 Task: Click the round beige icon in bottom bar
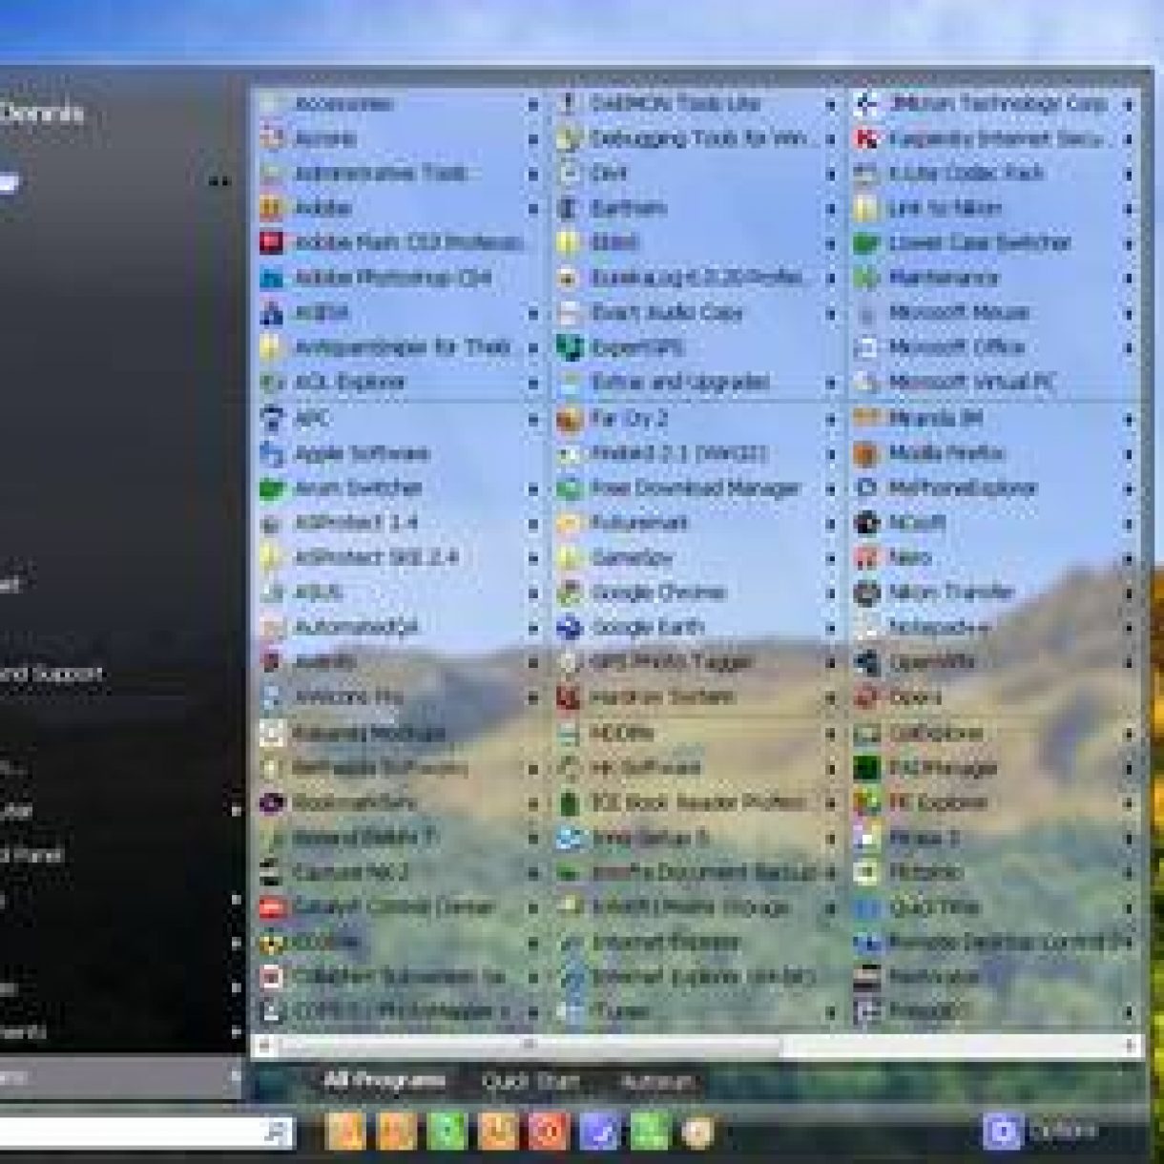click(x=698, y=1132)
